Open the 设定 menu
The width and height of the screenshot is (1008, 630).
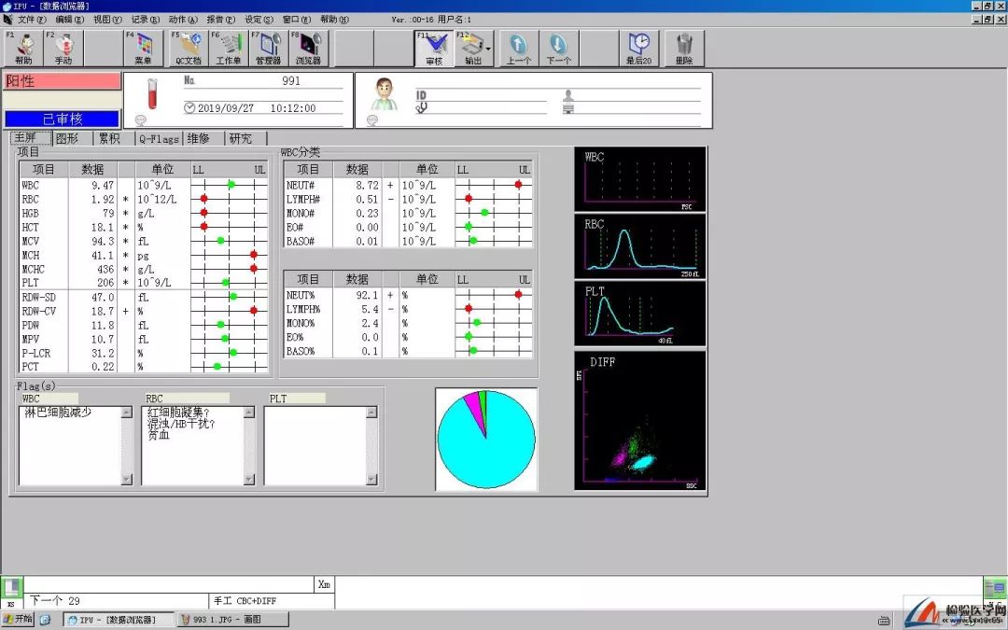pos(259,20)
